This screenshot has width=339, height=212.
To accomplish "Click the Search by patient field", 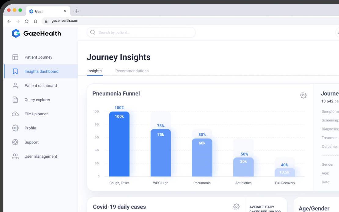I will pyautogui.click(x=141, y=32).
